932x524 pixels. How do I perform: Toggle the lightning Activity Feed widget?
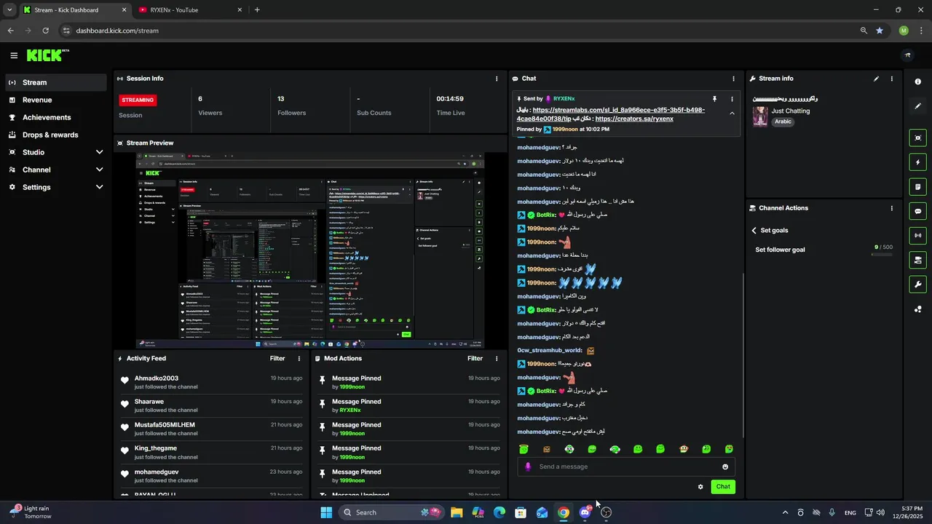[x=917, y=162]
